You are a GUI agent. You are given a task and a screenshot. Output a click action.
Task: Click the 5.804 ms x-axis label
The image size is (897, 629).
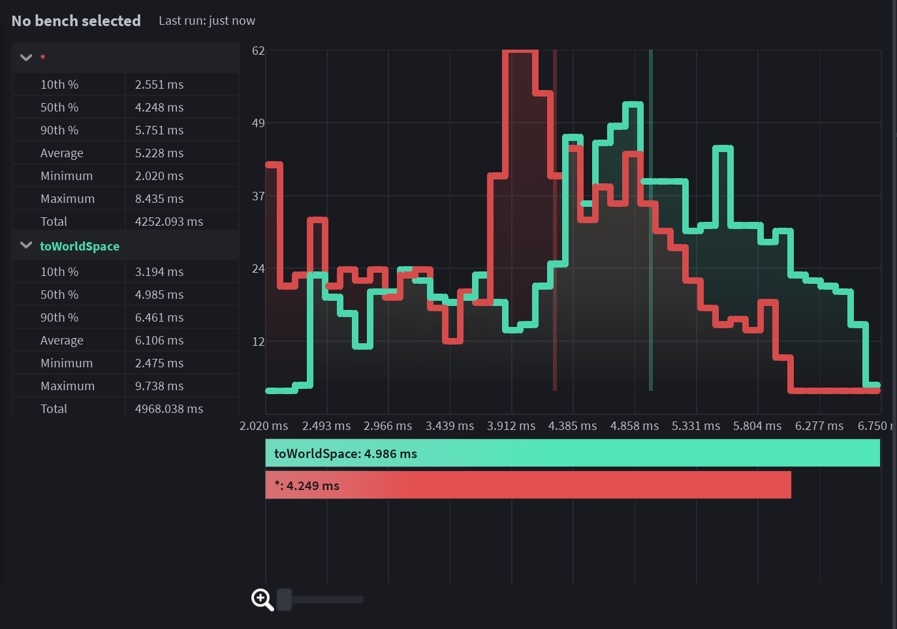click(x=757, y=426)
